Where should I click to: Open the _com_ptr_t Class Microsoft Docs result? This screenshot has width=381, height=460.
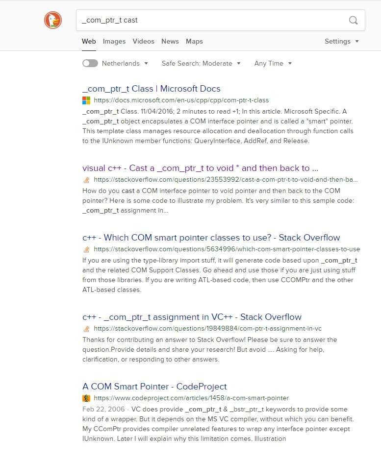point(152,89)
